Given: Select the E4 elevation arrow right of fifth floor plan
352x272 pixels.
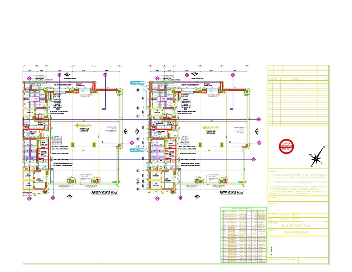Looking at the screenshot, I should [x=257, y=131].
